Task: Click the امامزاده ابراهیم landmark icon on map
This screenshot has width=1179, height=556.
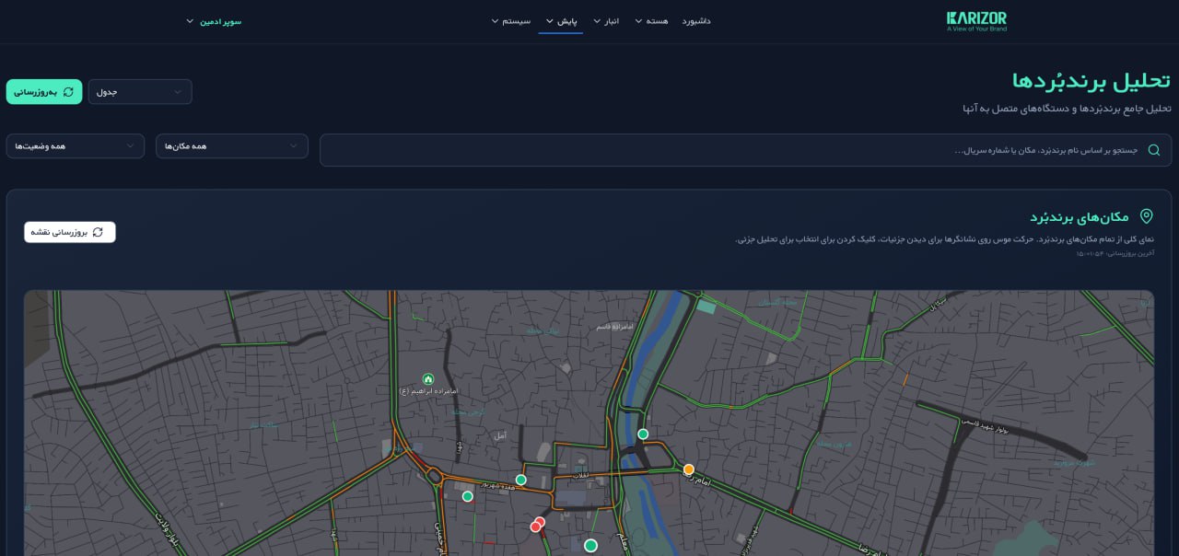Action: tap(427, 379)
